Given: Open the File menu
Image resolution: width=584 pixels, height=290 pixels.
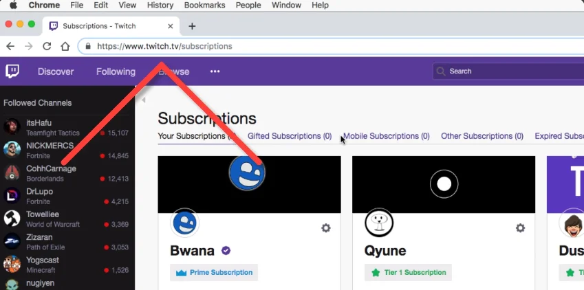Looking at the screenshot, I should click(77, 5).
